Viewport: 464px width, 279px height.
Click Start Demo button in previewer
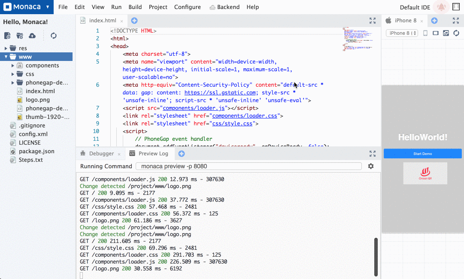422,154
